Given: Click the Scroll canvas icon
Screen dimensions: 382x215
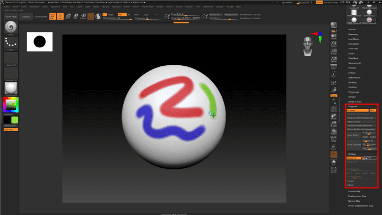Looking at the screenshot, I should (334, 36).
